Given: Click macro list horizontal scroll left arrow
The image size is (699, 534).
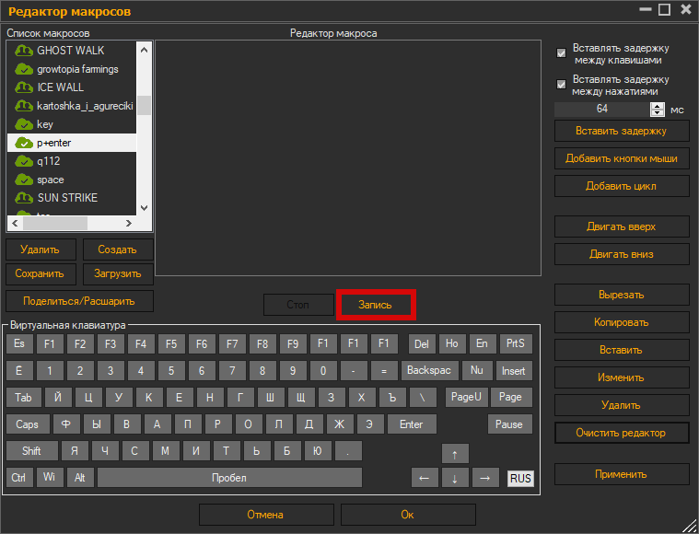Looking at the screenshot, I should click(x=15, y=223).
